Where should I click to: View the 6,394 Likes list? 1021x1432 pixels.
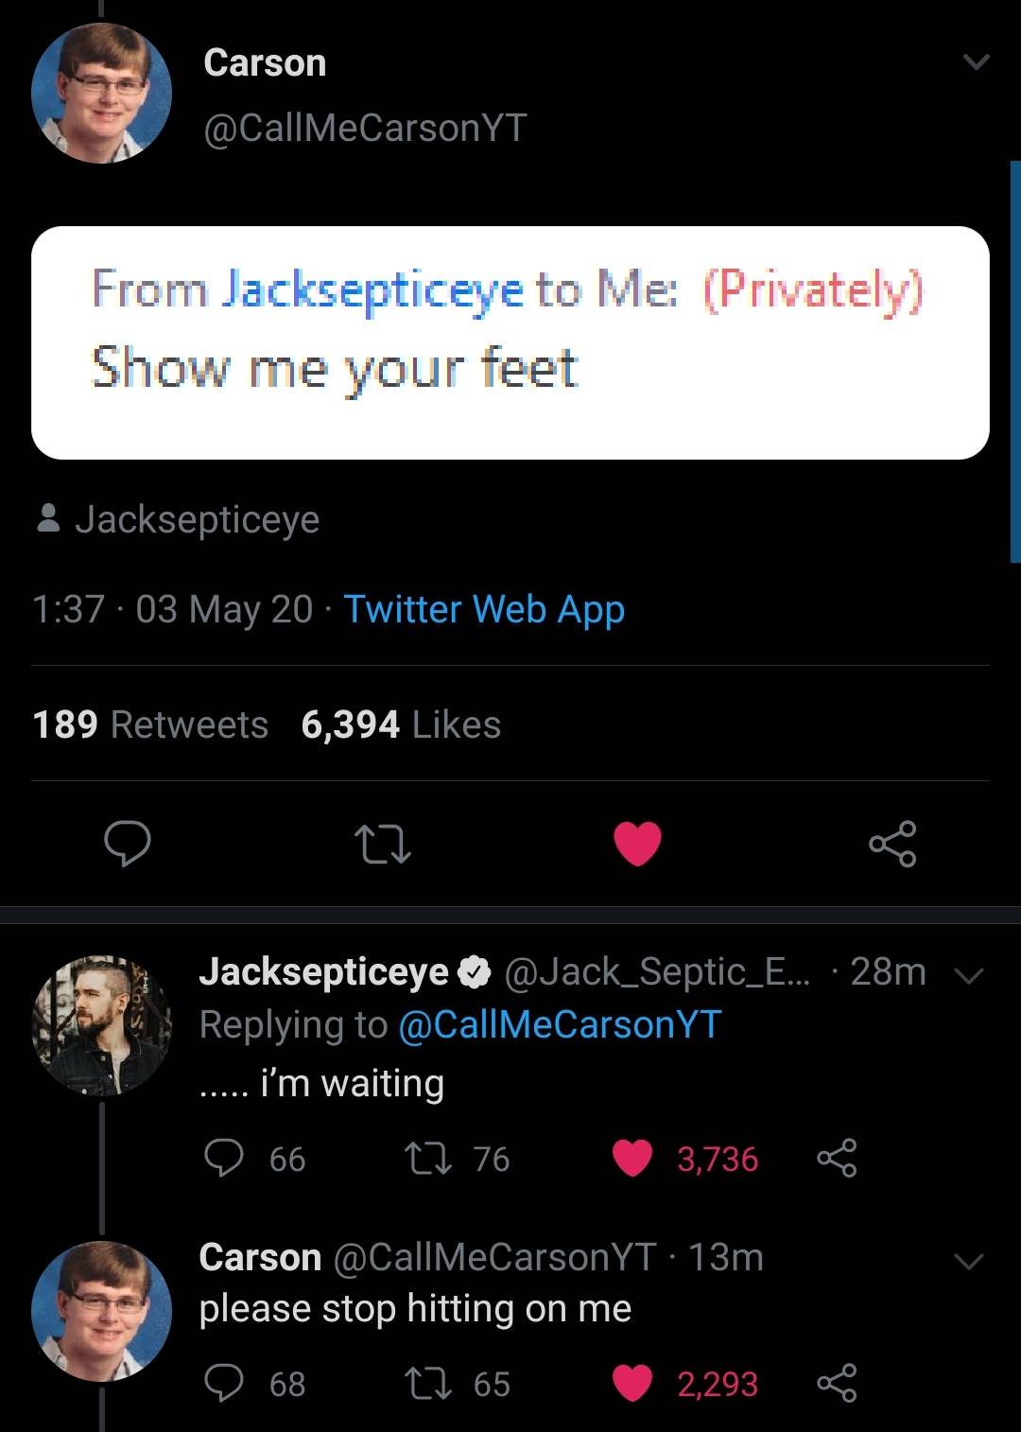pyautogui.click(x=401, y=725)
